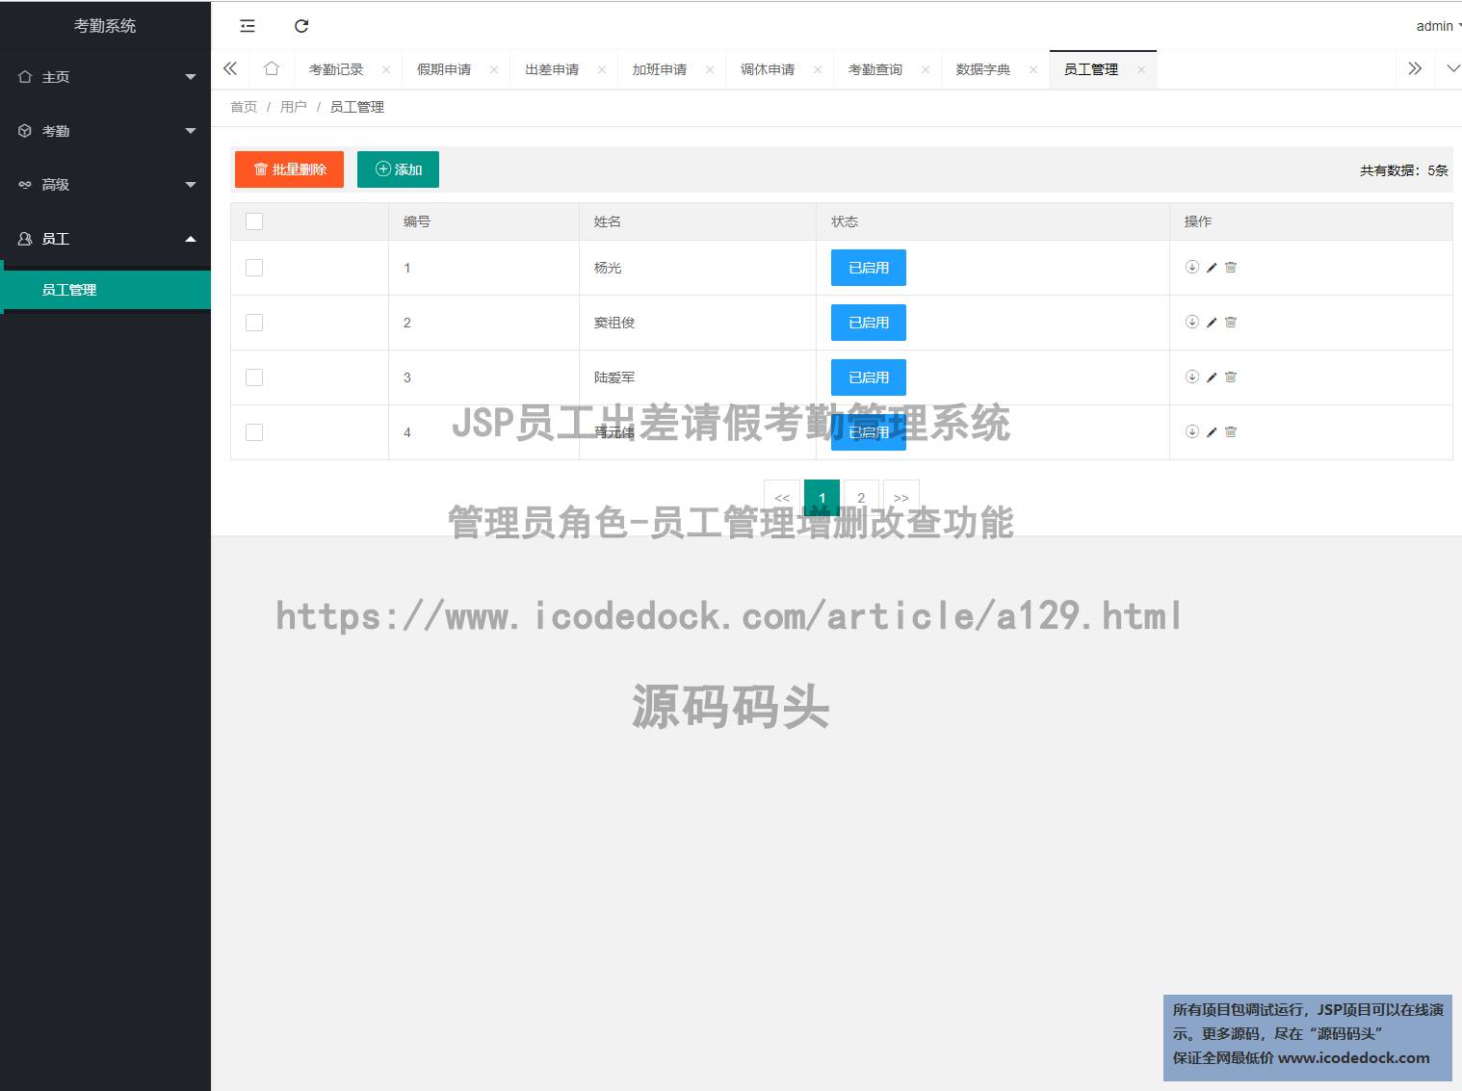The image size is (1462, 1091).
Task: Select 员工管理 in the sidebar
Action: click(105, 290)
